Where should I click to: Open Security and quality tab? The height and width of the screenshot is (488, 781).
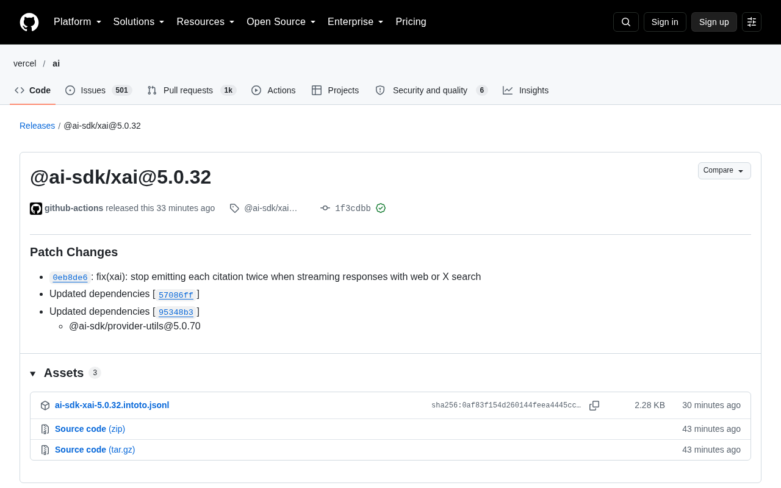coord(431,90)
